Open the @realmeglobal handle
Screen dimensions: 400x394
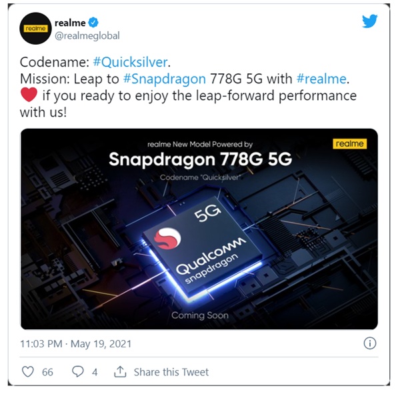click(x=87, y=35)
